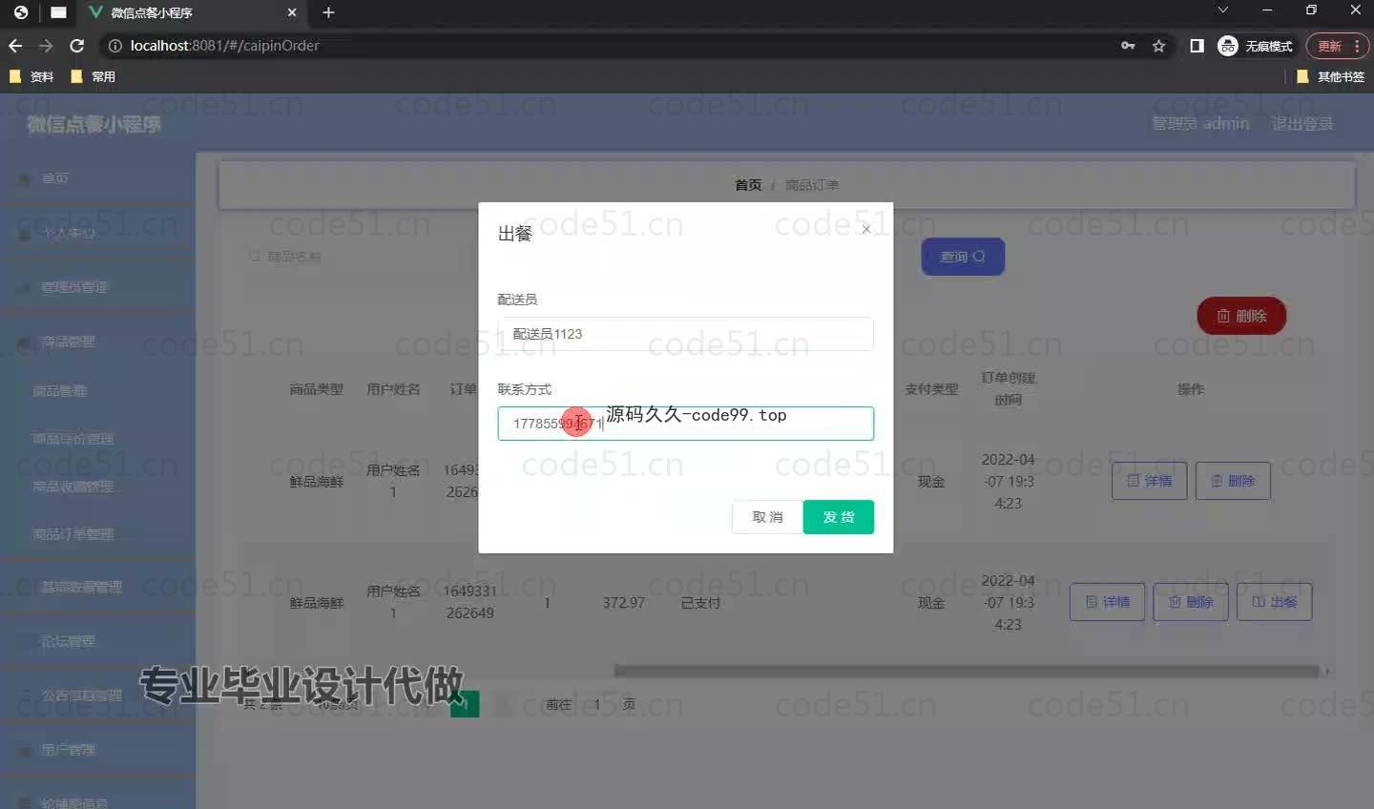Screen dimensions: 1374x809
Task: Open the 资料 bookmarks folder
Action: (31, 76)
